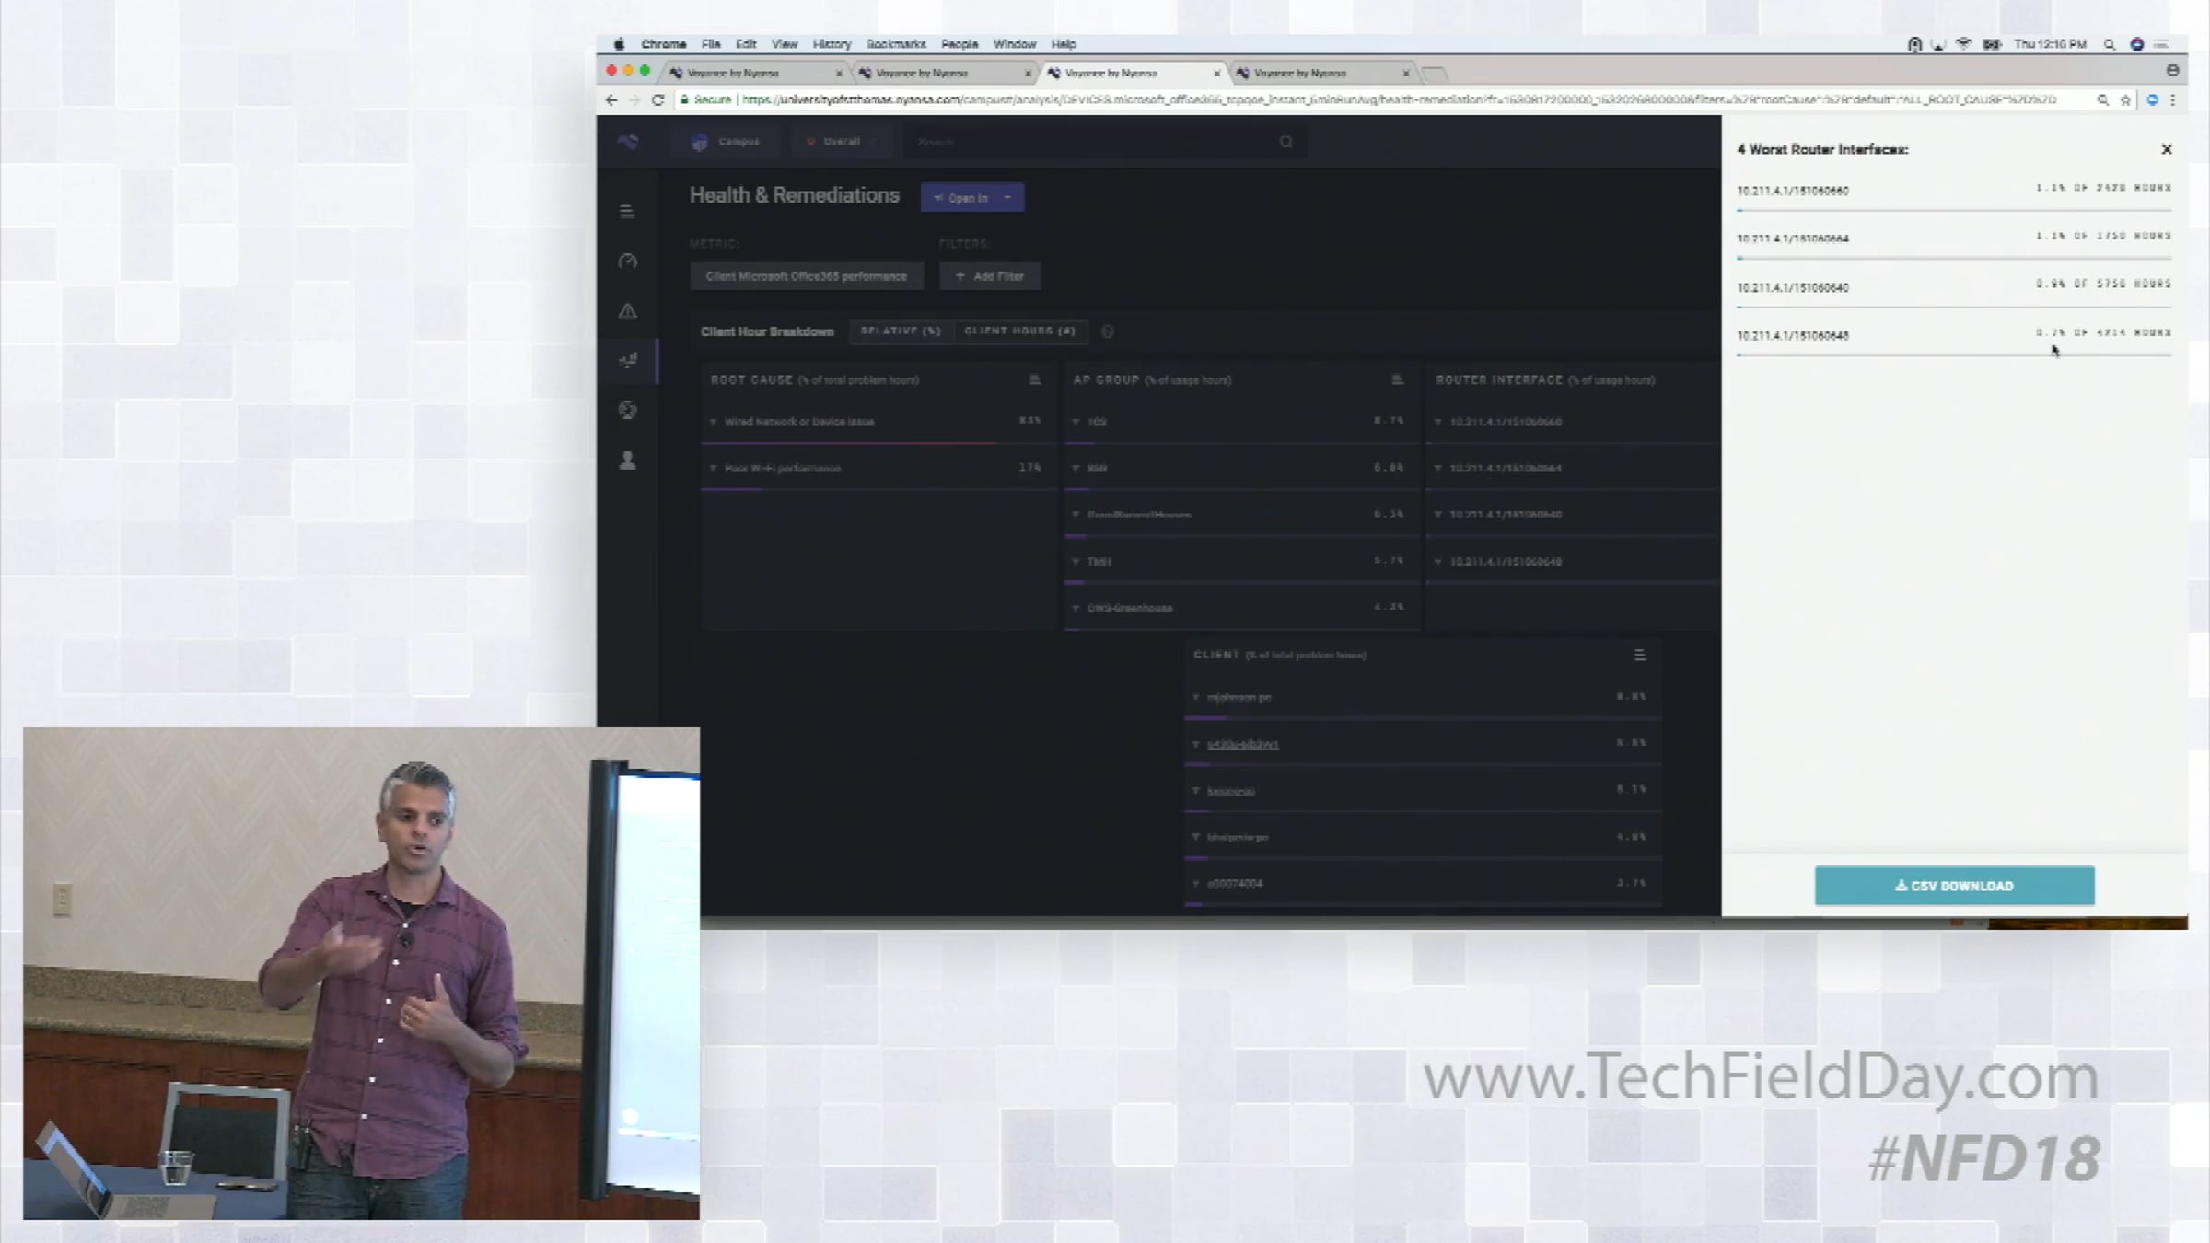Close the 4 Worst Router Interfaces panel

(2167, 149)
